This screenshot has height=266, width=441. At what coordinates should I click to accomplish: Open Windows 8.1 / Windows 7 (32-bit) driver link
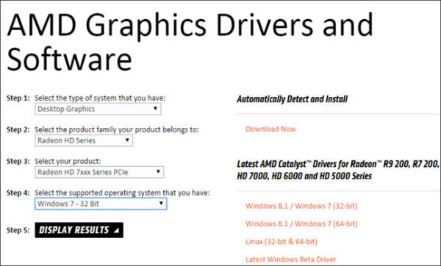click(x=301, y=206)
